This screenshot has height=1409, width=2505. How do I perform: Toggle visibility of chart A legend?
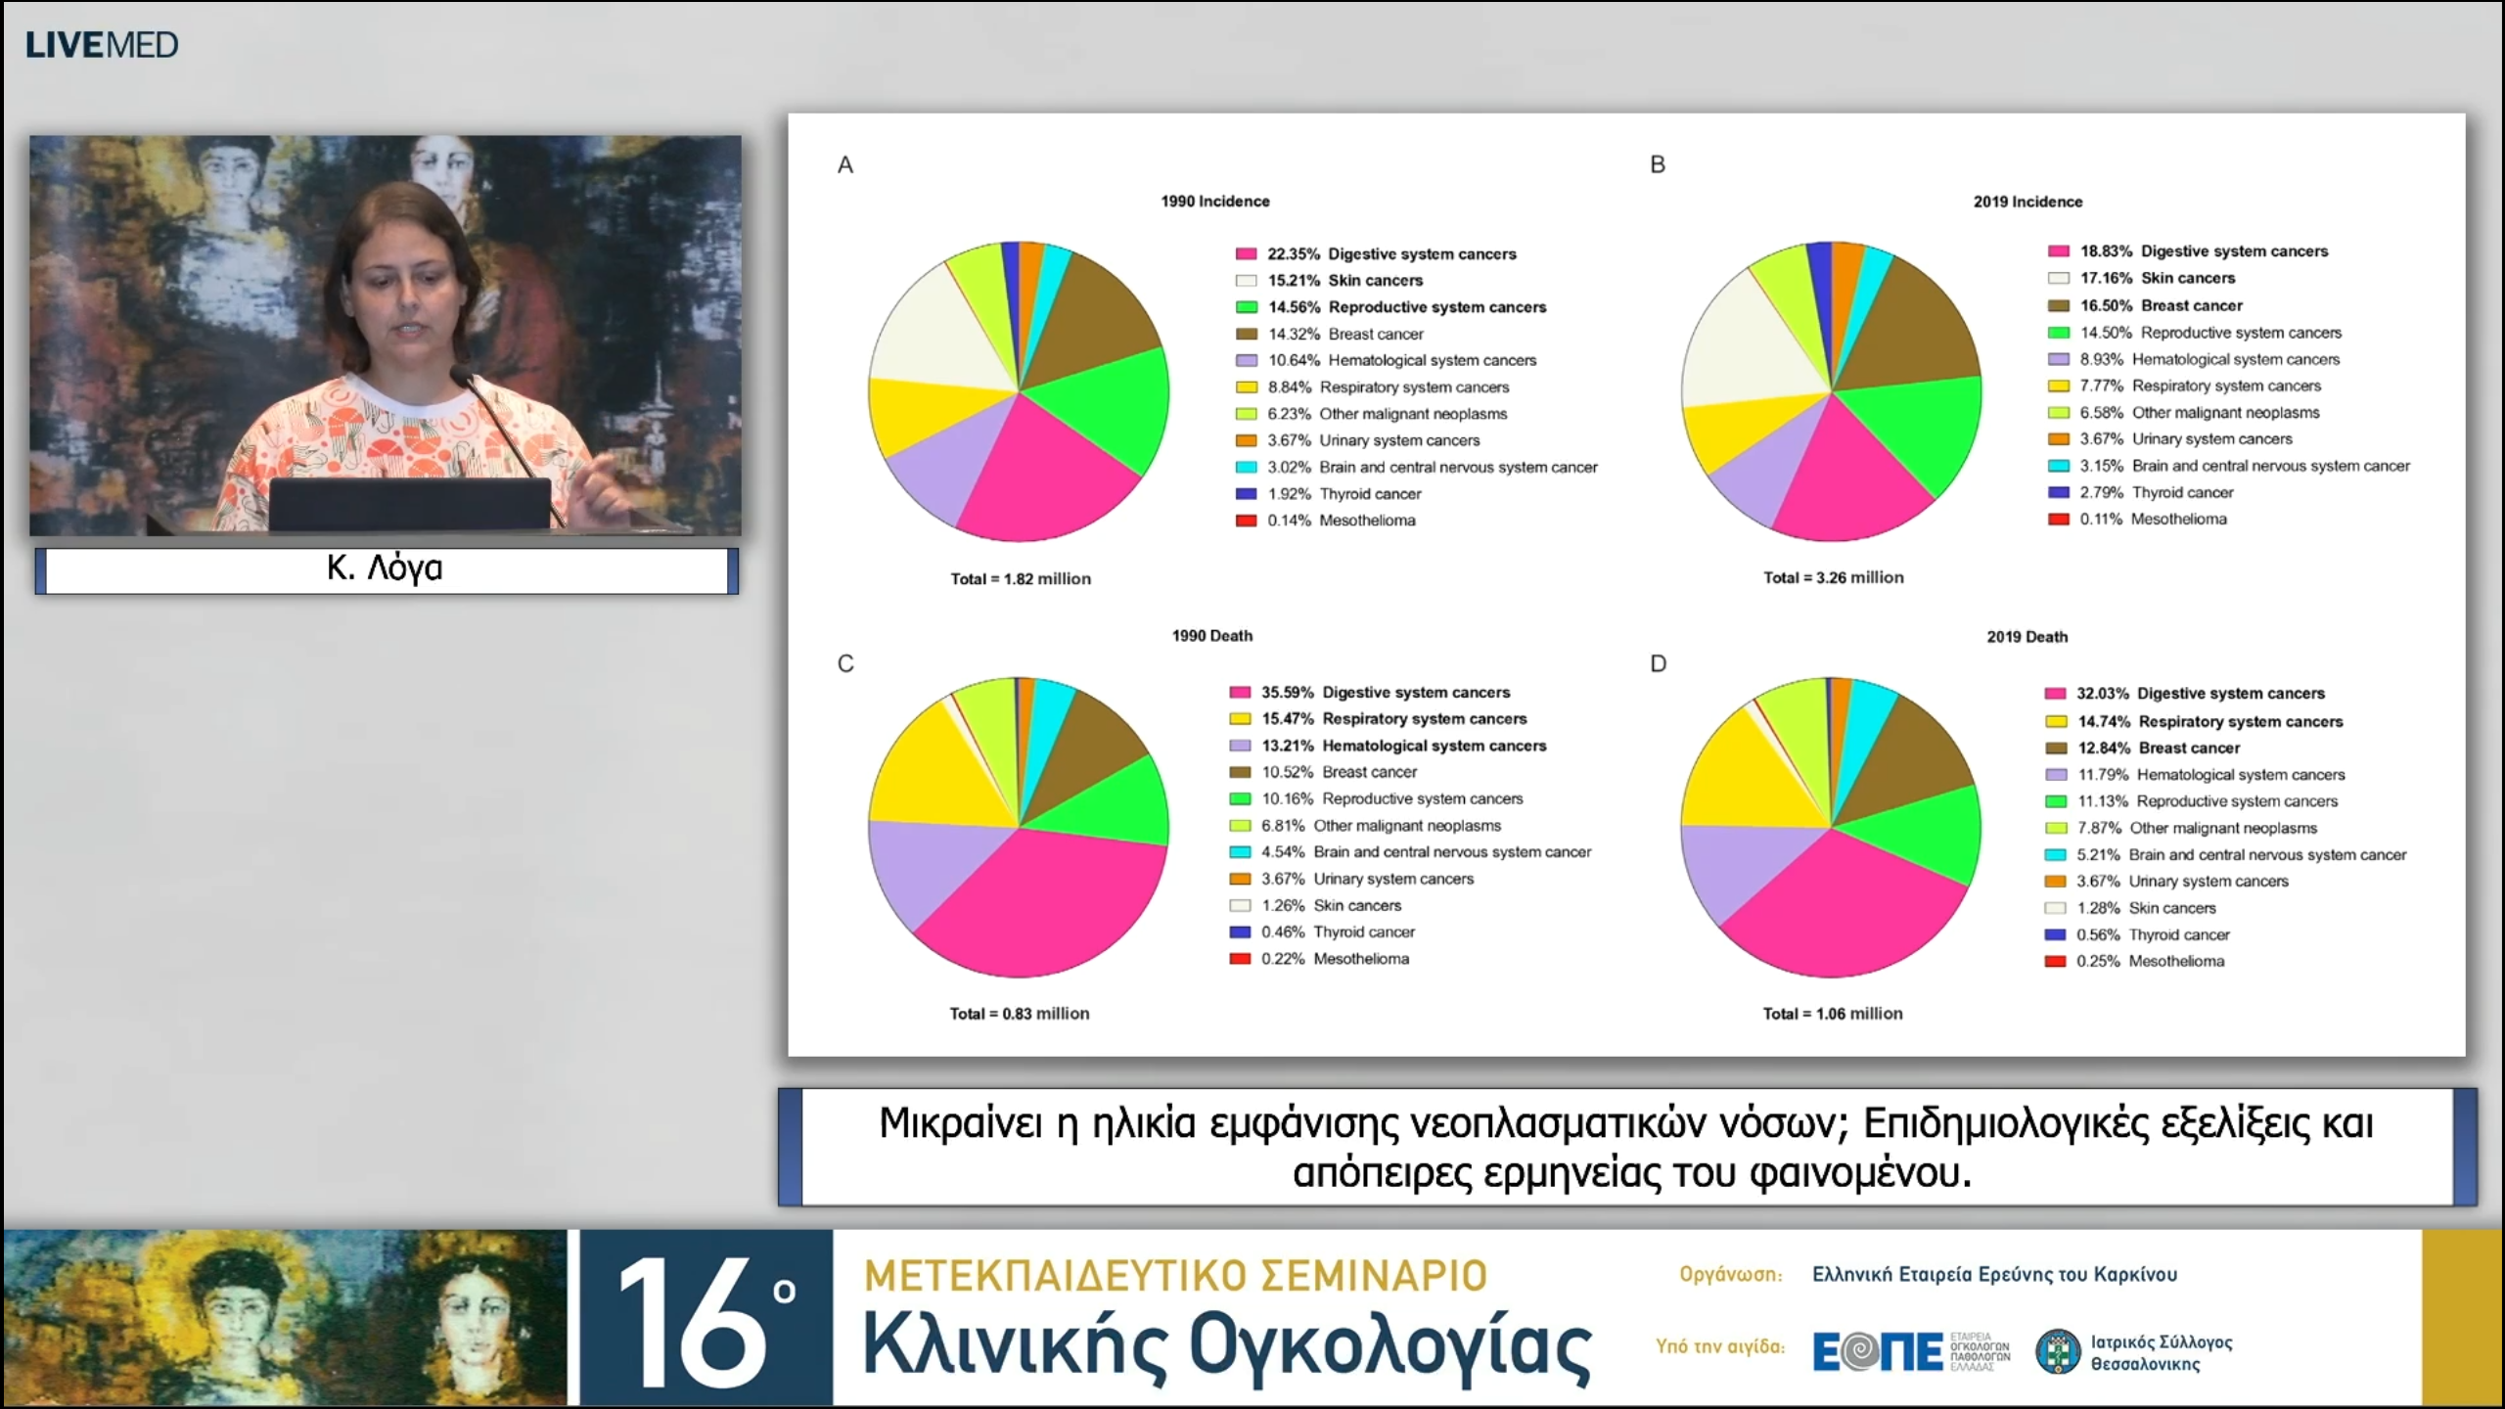pyautogui.click(x=1413, y=386)
